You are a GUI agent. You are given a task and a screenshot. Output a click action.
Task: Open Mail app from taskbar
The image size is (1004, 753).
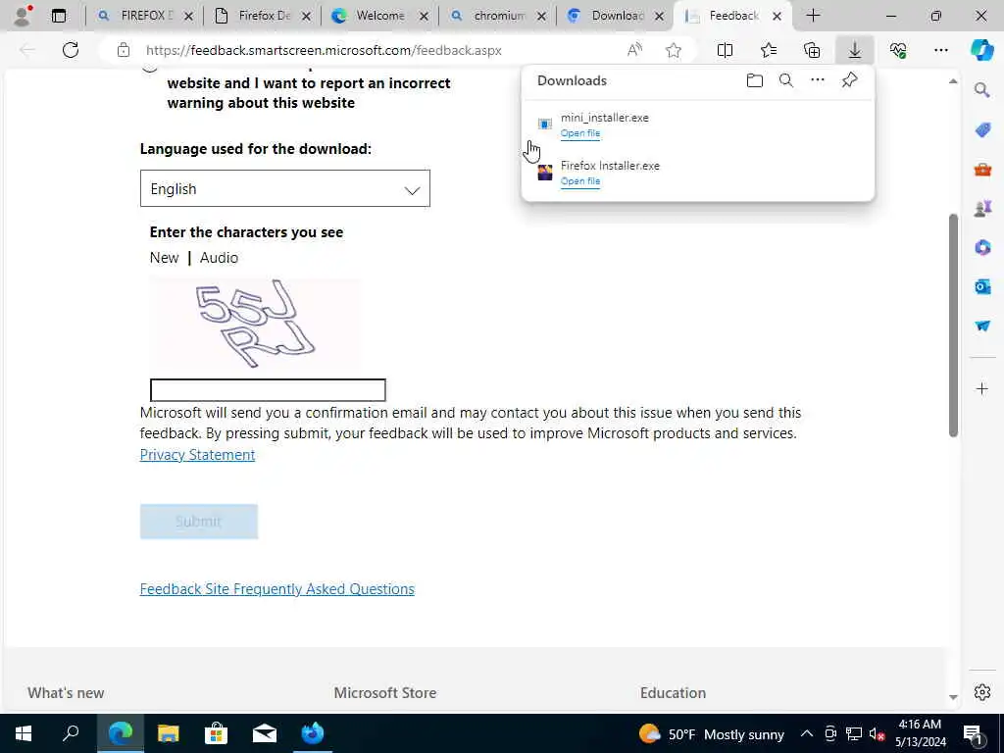265,733
